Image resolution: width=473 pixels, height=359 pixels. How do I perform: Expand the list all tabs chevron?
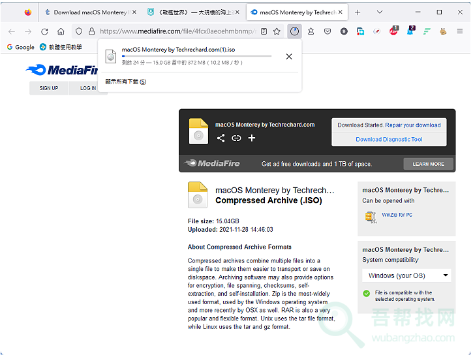380,12
